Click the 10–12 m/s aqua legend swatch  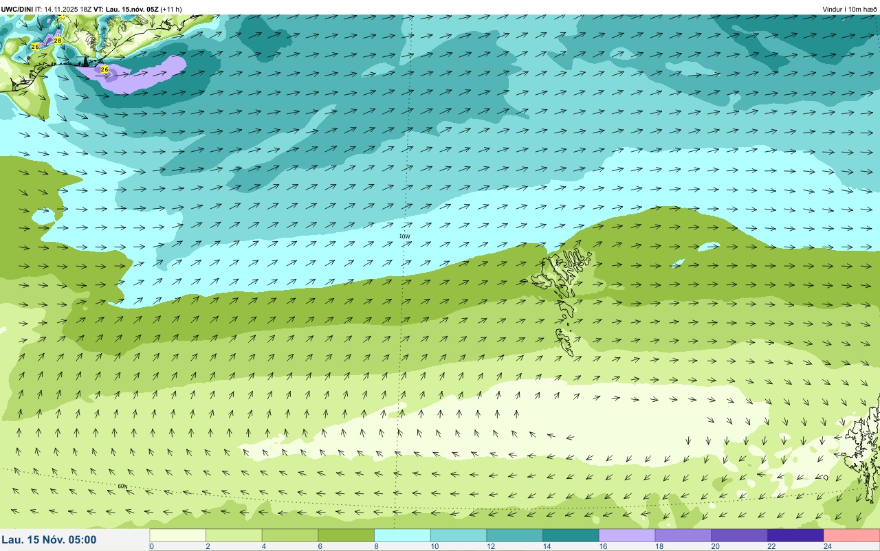click(x=458, y=535)
